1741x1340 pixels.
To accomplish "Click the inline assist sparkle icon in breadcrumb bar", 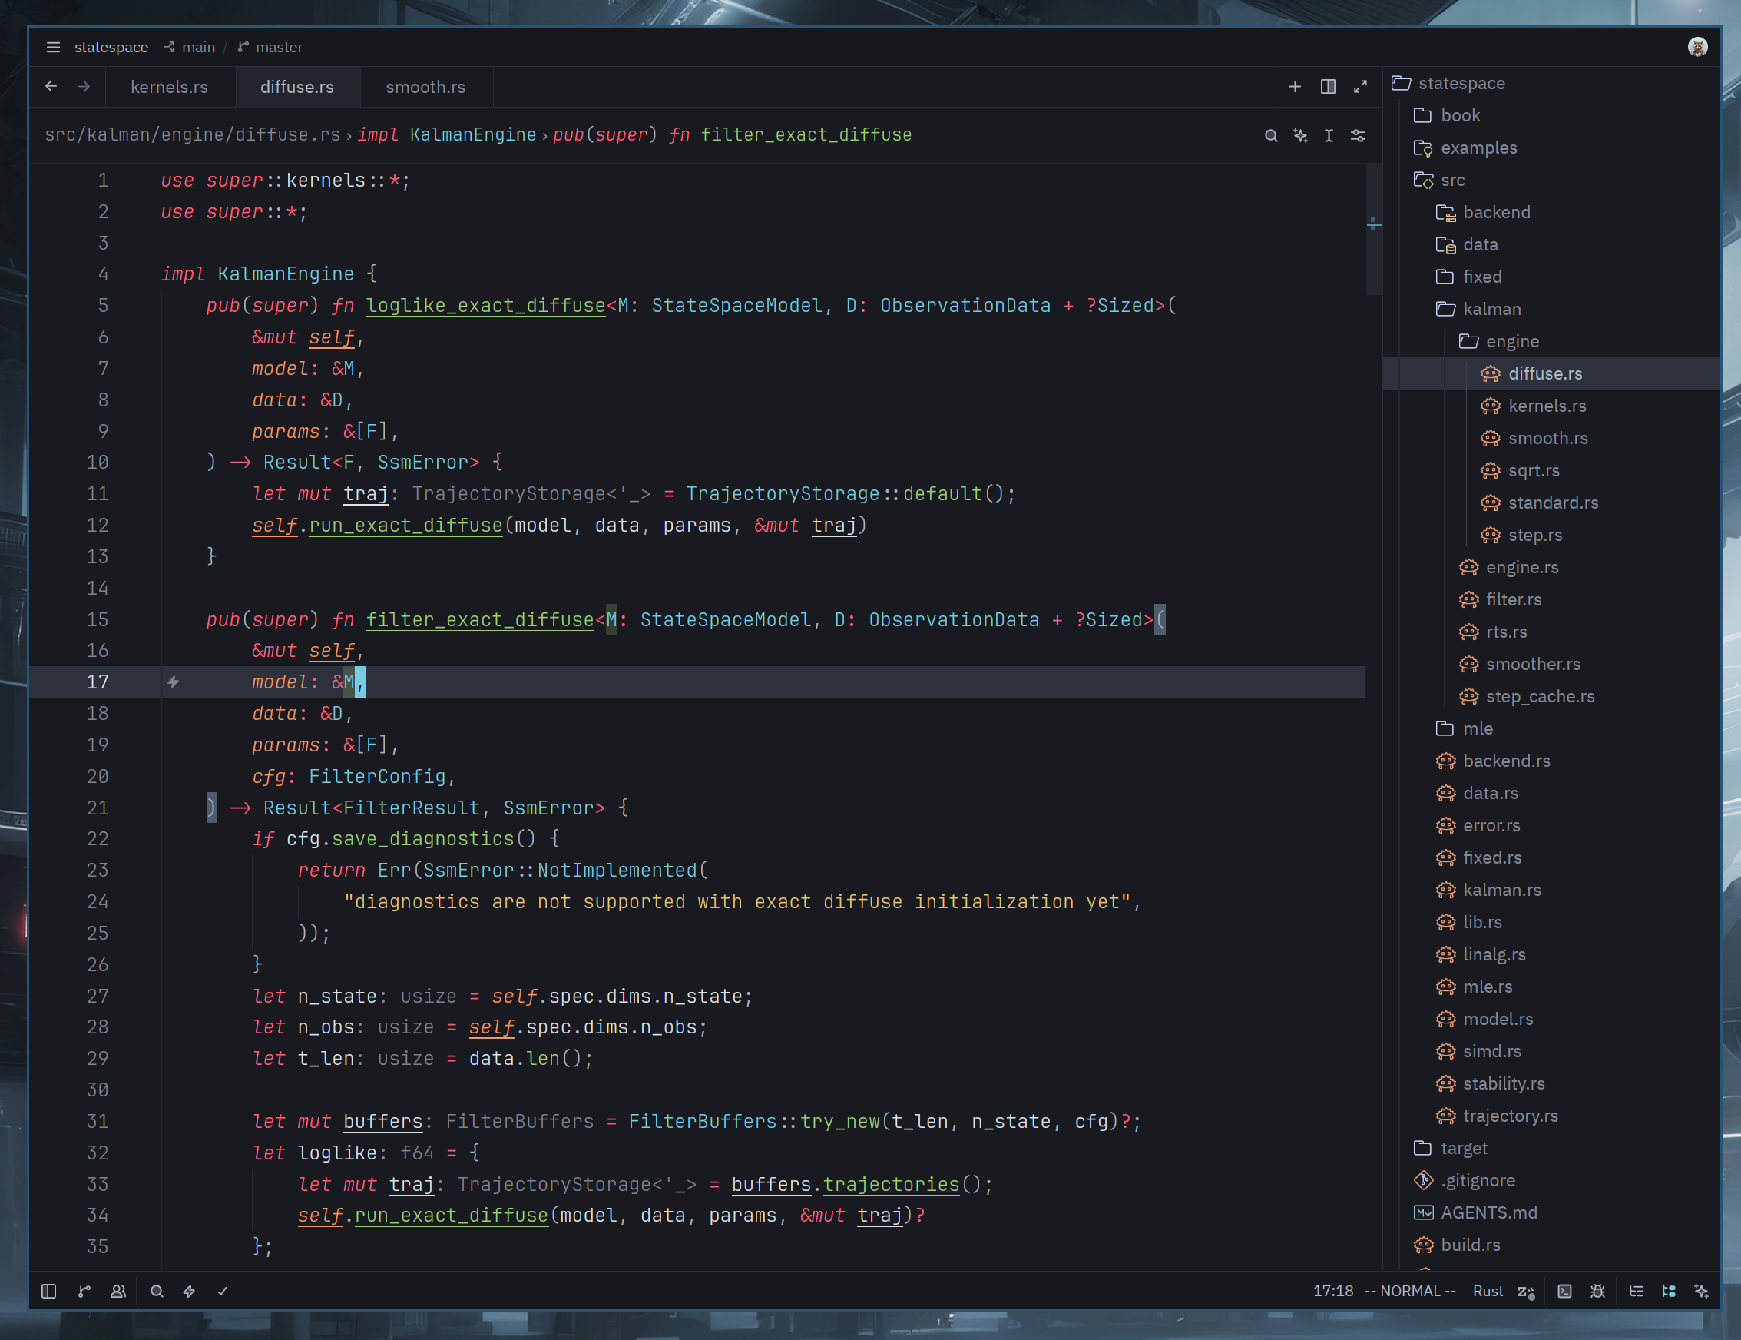I will (x=1300, y=135).
